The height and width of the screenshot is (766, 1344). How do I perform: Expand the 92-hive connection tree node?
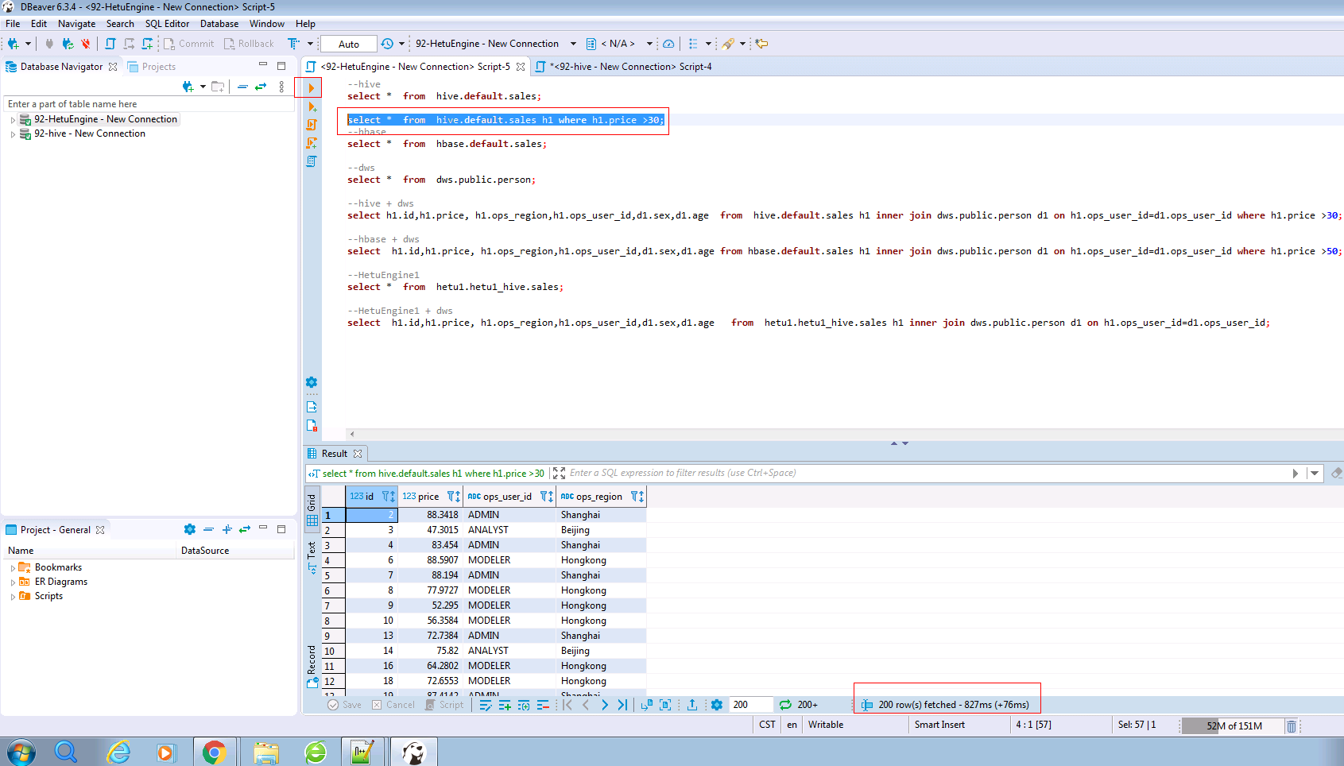[13, 134]
